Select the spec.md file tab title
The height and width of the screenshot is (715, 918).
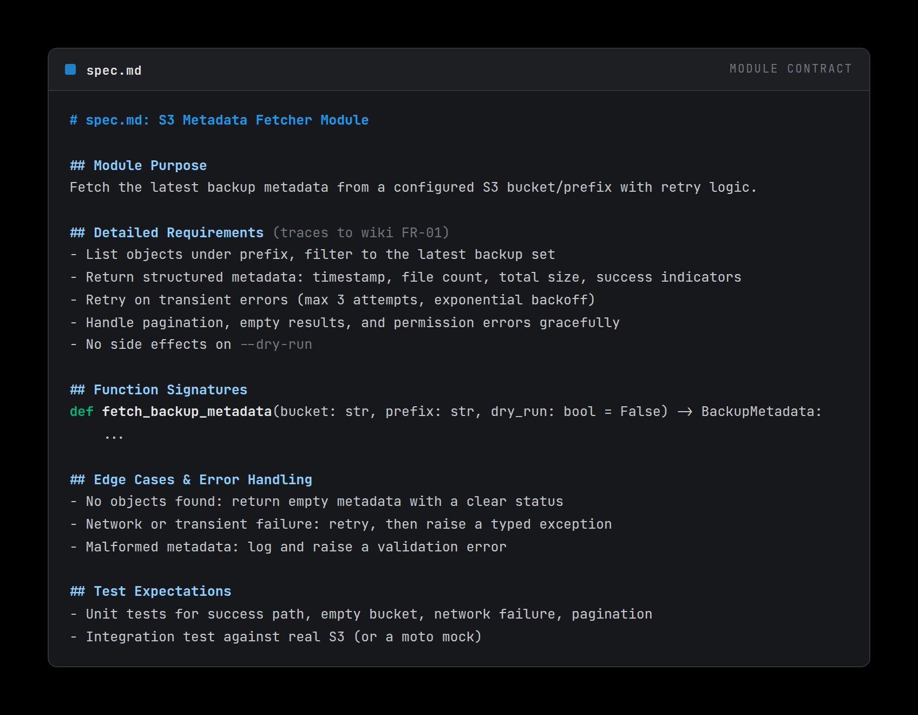click(114, 70)
